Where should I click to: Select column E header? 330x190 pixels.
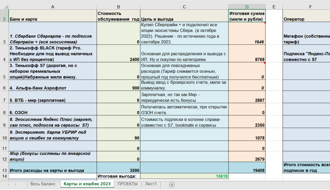[274, 7]
